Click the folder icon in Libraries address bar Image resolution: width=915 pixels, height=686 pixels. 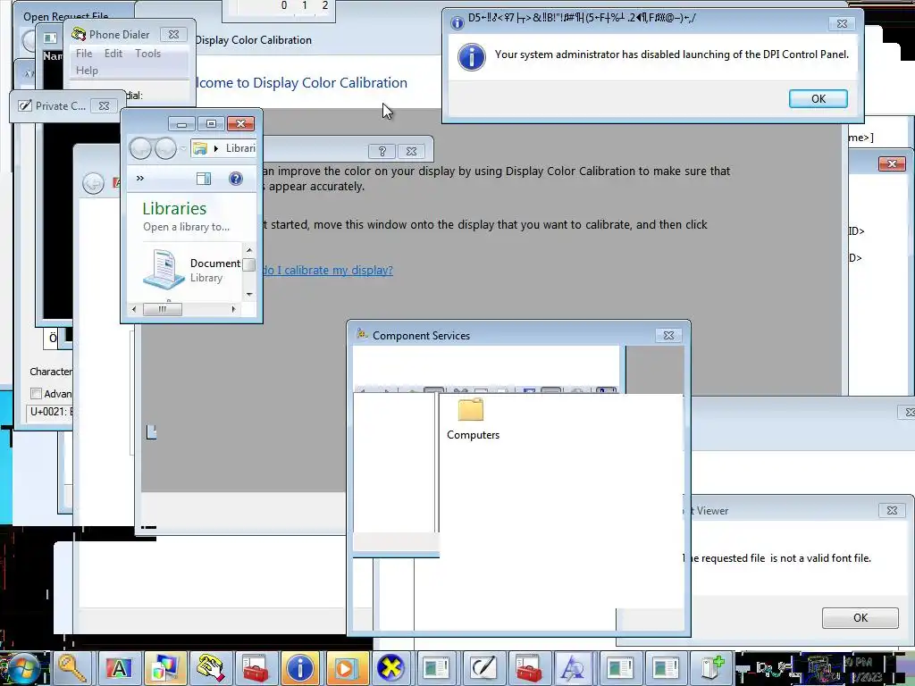[x=200, y=148]
